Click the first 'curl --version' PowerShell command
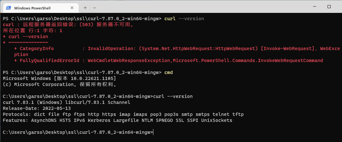Viewport: 342px width, 142px height. (184, 19)
